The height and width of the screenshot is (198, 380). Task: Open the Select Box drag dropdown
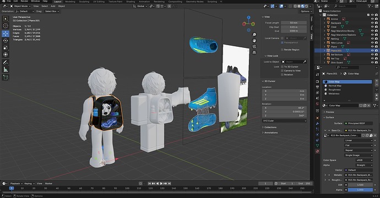click(x=52, y=11)
